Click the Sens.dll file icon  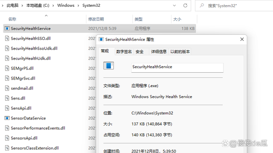pyautogui.click(x=7, y=98)
